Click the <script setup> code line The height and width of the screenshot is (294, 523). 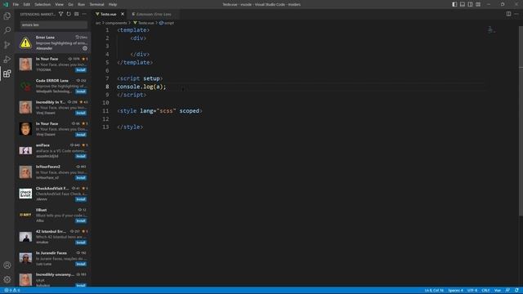140,78
